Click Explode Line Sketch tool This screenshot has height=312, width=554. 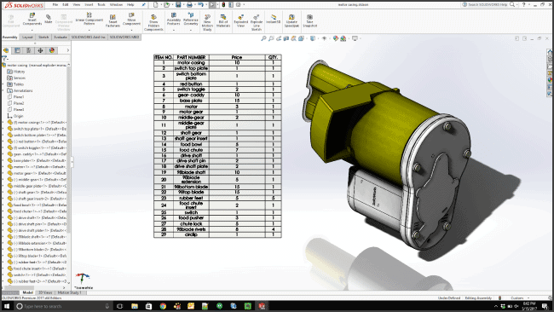257,23
